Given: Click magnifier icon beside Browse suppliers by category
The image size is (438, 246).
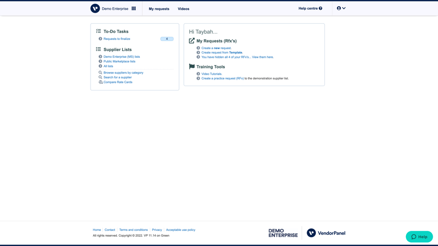Looking at the screenshot, I should coord(100,72).
